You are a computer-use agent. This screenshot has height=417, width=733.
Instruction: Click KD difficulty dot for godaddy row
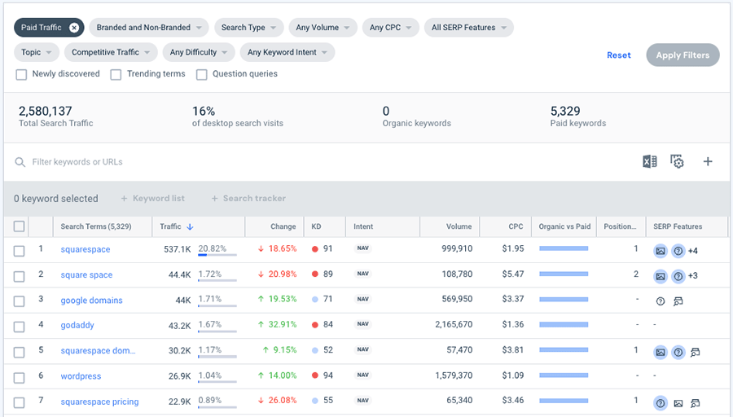coord(315,325)
